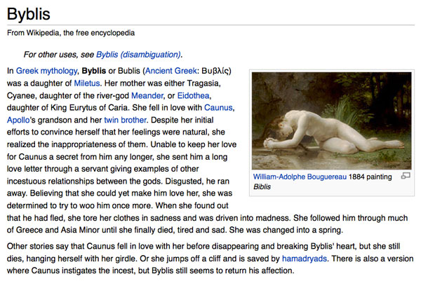Open the Eidothea link
421x281 pixels.
(194, 95)
